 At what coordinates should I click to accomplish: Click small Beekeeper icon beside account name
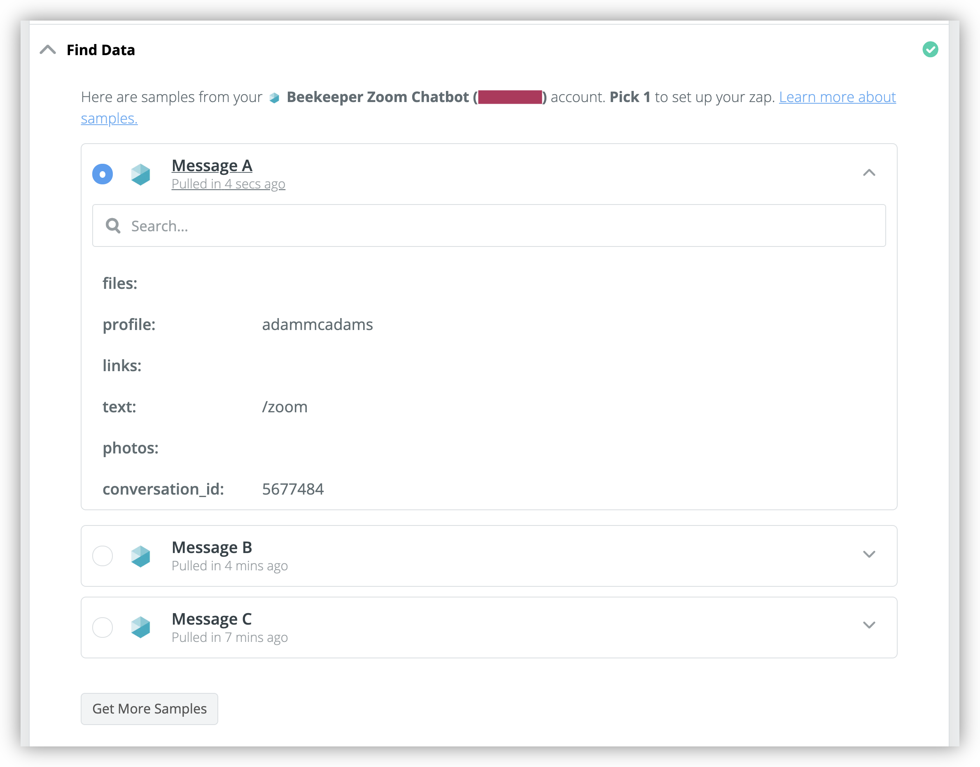[x=274, y=98]
